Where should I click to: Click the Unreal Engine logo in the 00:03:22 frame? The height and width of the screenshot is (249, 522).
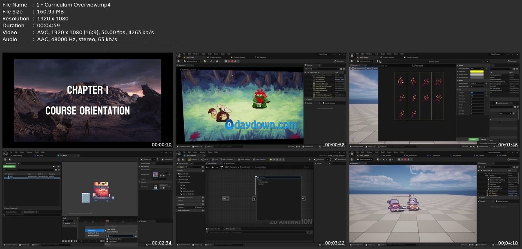pos(178,154)
